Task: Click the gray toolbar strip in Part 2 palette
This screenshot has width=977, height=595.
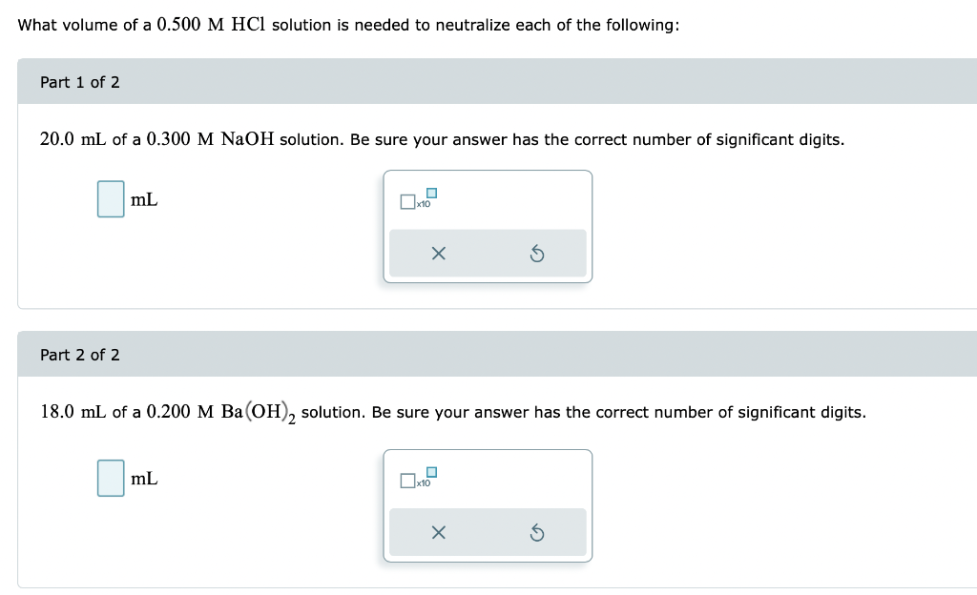Action: pyautogui.click(x=488, y=532)
